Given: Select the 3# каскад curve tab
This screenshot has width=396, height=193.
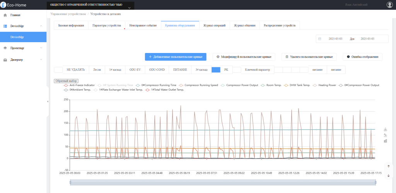Looking at the screenshot, I should point(201,70).
